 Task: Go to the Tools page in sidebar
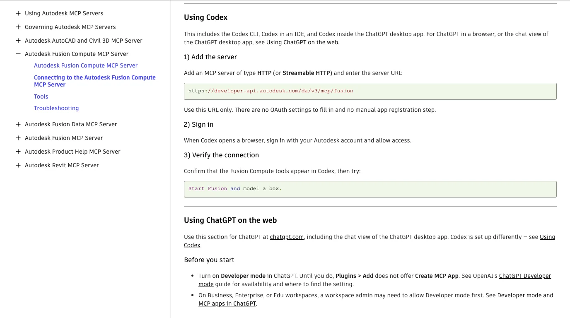tap(41, 96)
